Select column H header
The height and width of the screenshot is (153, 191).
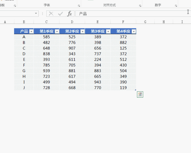tap(164, 22)
